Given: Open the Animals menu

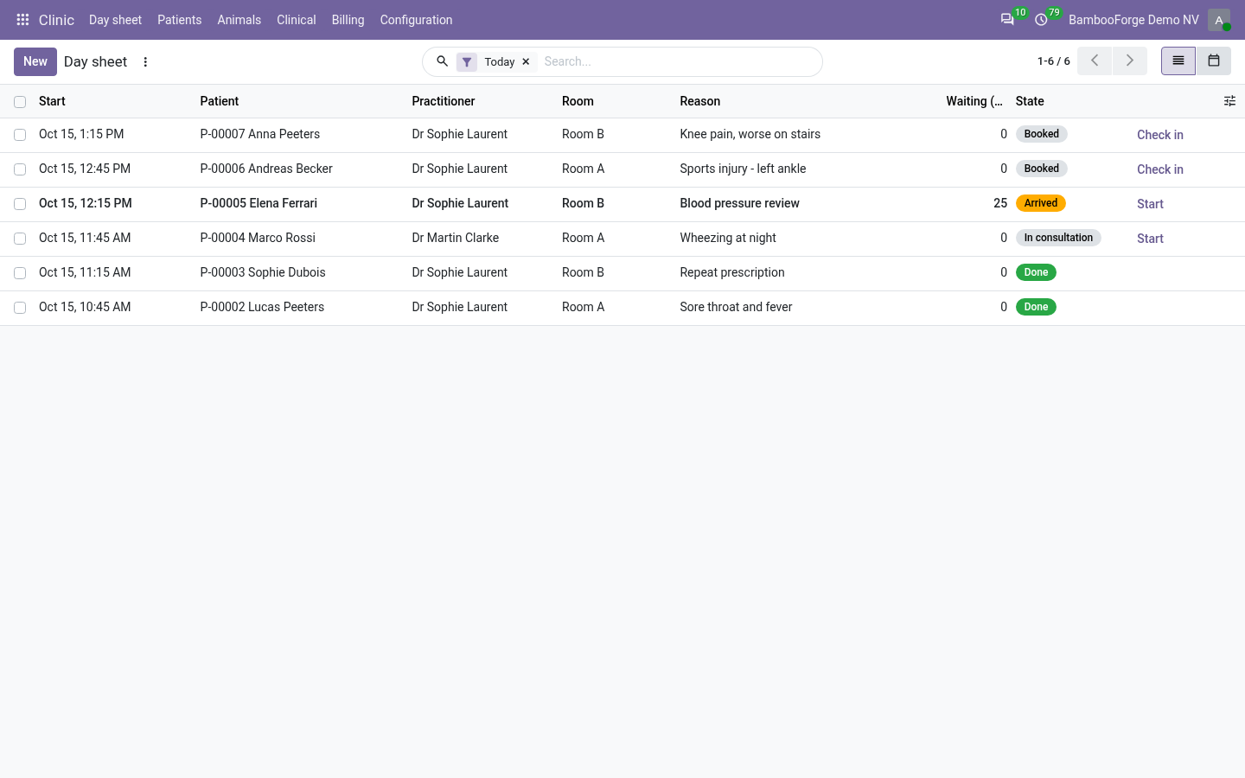Looking at the screenshot, I should (239, 19).
